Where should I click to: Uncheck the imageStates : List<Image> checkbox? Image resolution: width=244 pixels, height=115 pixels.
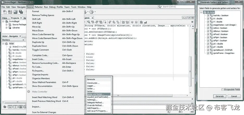(x=208, y=25)
